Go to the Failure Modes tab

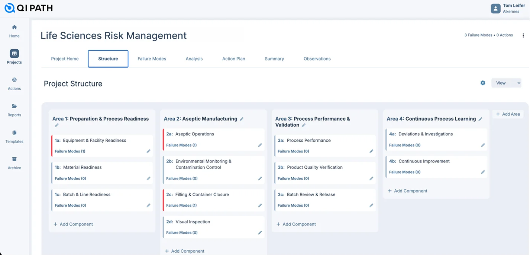pyautogui.click(x=152, y=59)
